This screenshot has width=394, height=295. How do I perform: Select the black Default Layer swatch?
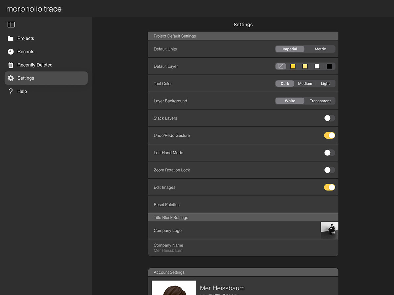click(x=329, y=66)
